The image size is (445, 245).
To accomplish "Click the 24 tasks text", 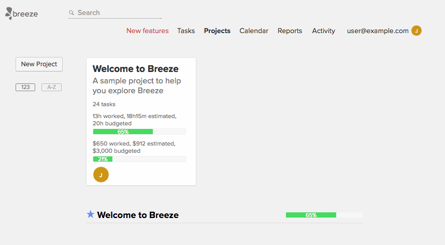I will click(104, 104).
